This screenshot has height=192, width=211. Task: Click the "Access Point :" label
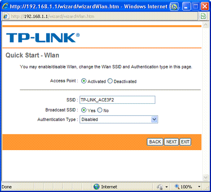coord(64,81)
